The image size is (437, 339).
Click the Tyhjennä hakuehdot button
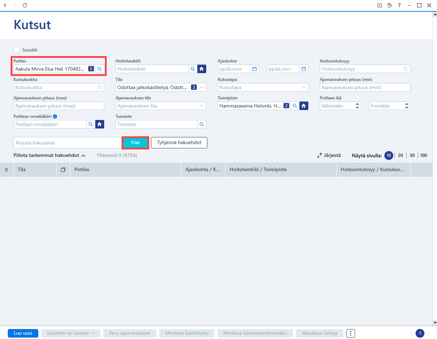pos(179,143)
